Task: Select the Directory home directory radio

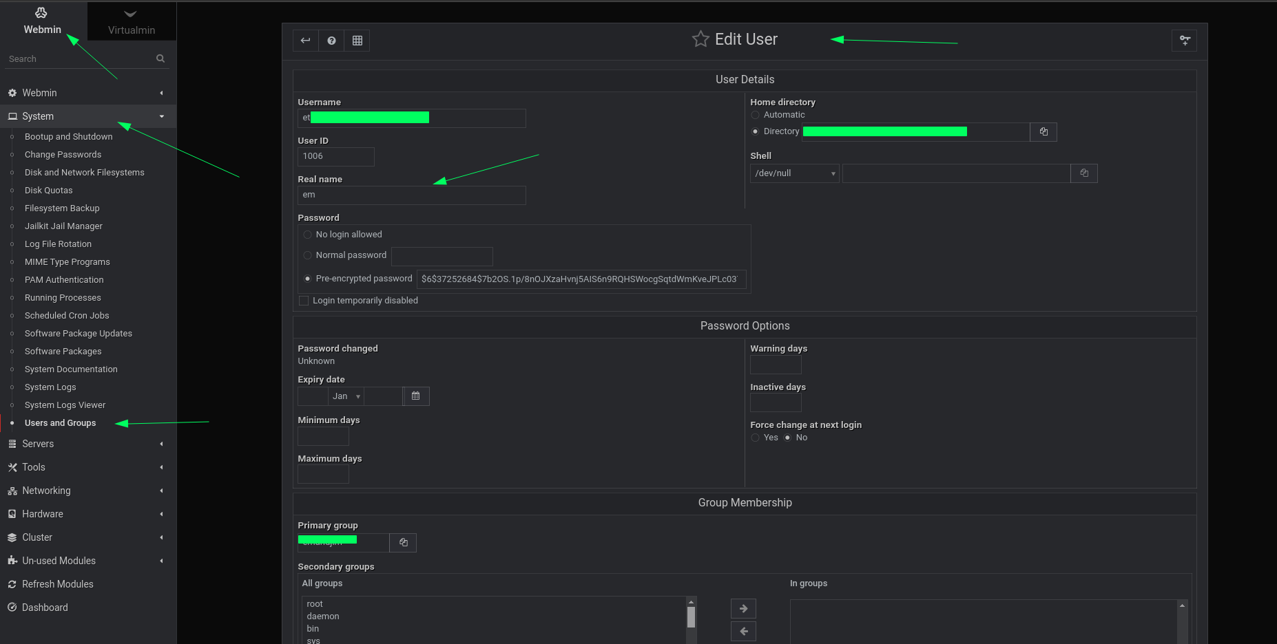Action: 755,131
